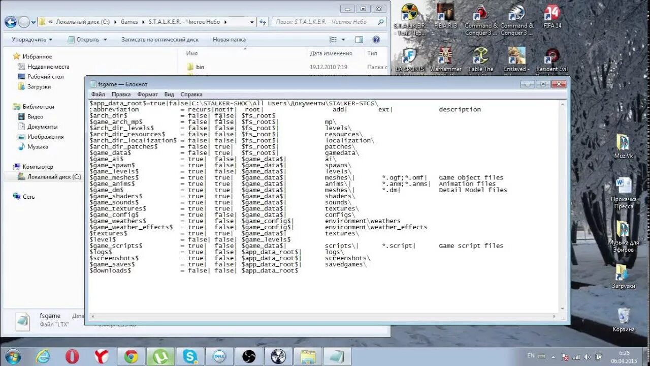Switch to uTorrent in the taskbar
This screenshot has height=366, width=650.
tap(160, 356)
